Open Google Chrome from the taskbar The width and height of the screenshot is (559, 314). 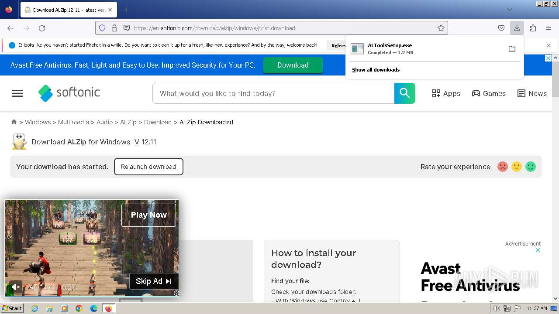[x=79, y=308]
